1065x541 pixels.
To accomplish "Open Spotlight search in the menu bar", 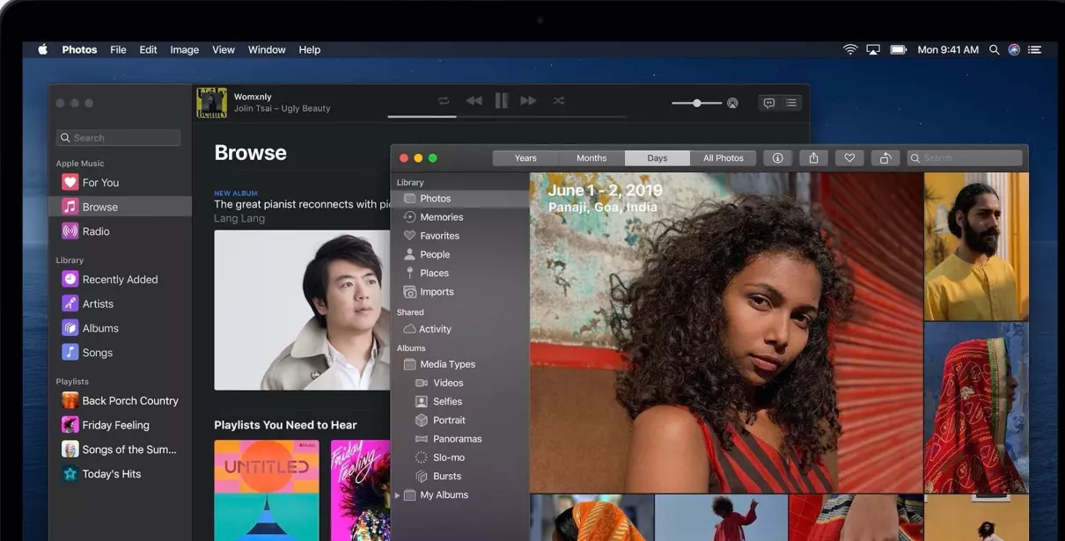I will (994, 50).
